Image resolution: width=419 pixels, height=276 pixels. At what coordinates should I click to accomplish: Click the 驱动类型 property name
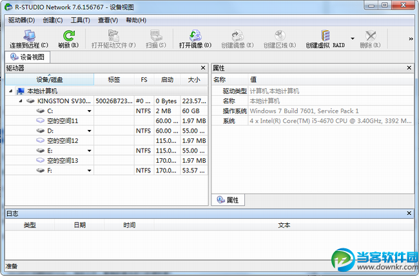235,91
